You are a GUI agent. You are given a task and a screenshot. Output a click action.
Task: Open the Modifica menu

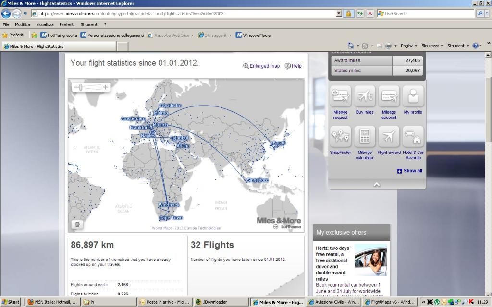click(x=23, y=24)
